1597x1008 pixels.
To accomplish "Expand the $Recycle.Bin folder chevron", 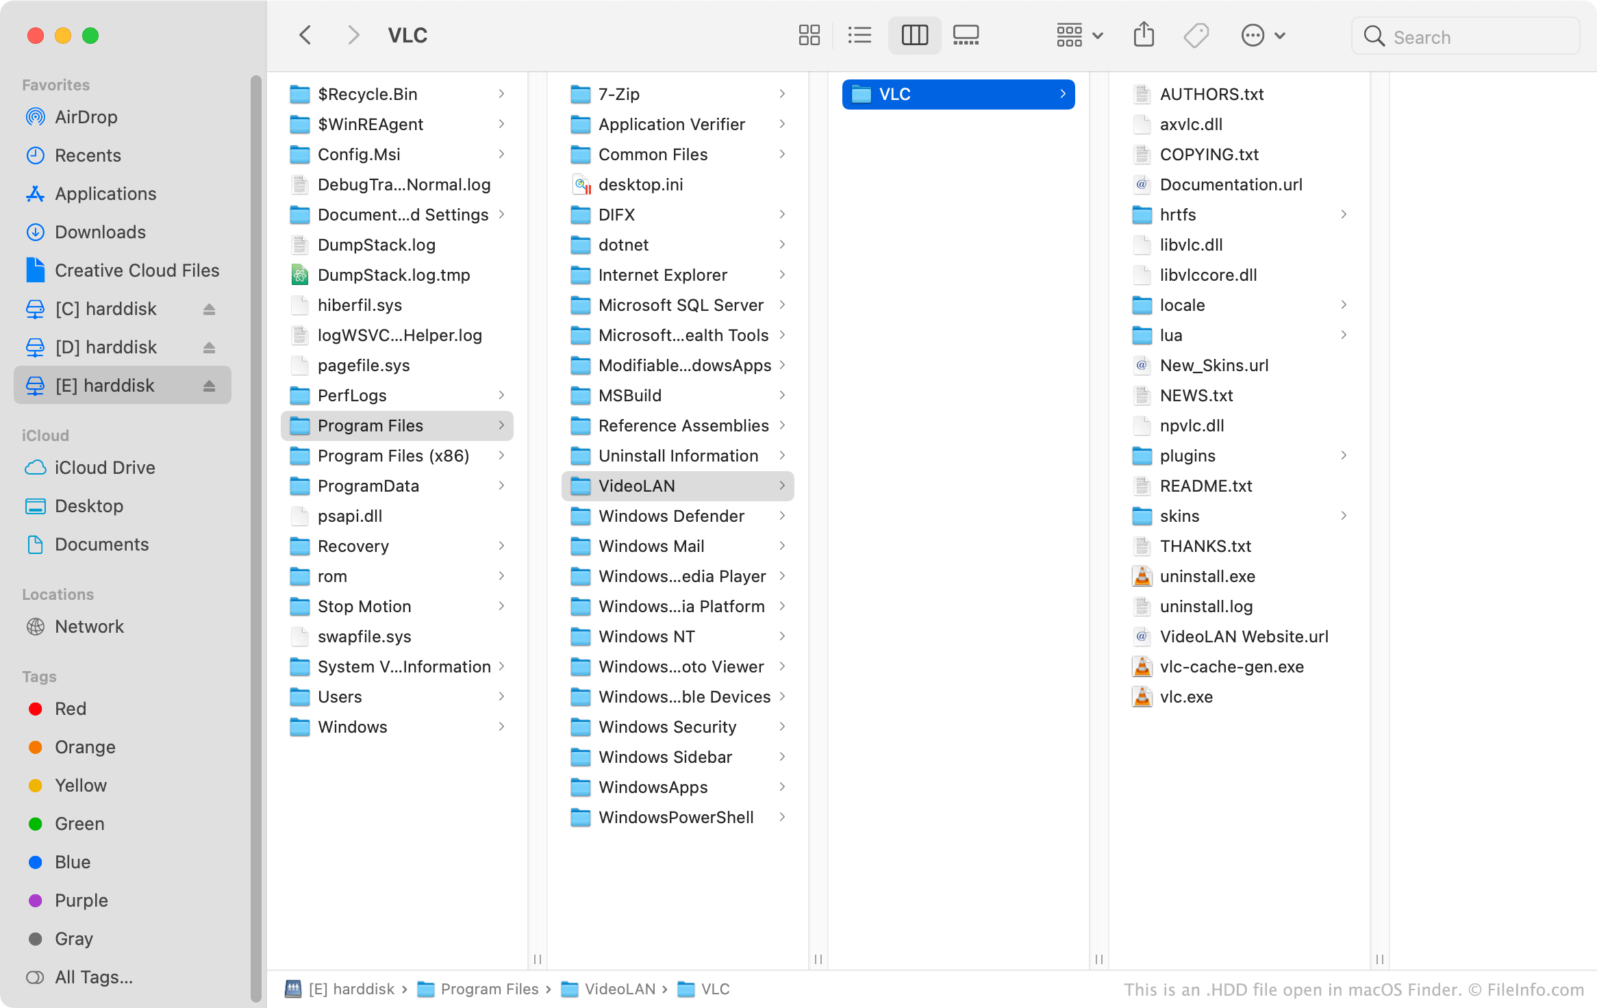I will (502, 94).
